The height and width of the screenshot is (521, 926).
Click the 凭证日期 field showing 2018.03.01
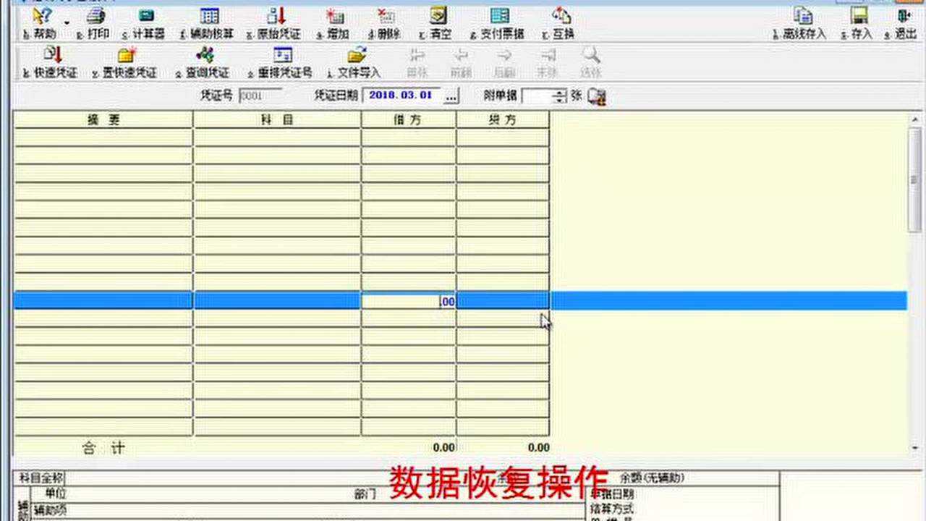[404, 96]
